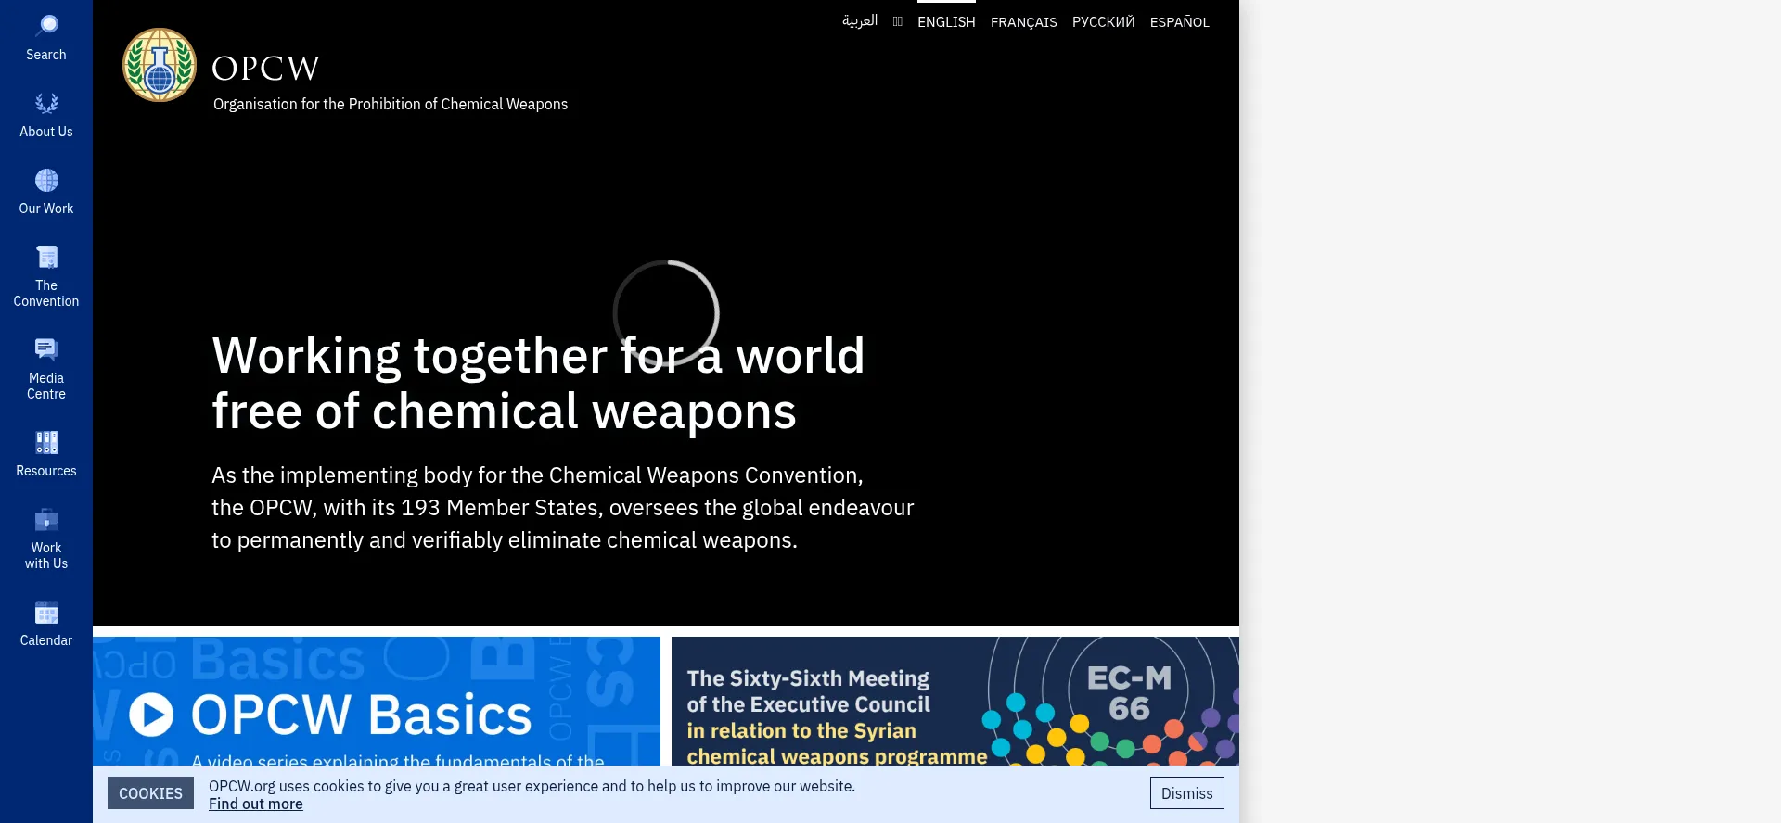This screenshot has height=823, width=1781.
Task: Click the COOKIES label badge
Action: [x=150, y=793]
